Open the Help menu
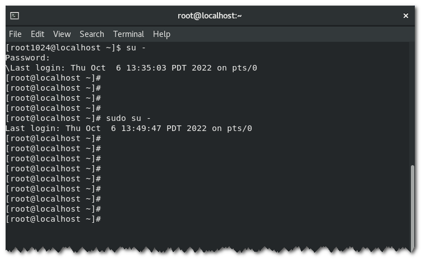Screen dimensions: 421x262 click(161, 34)
